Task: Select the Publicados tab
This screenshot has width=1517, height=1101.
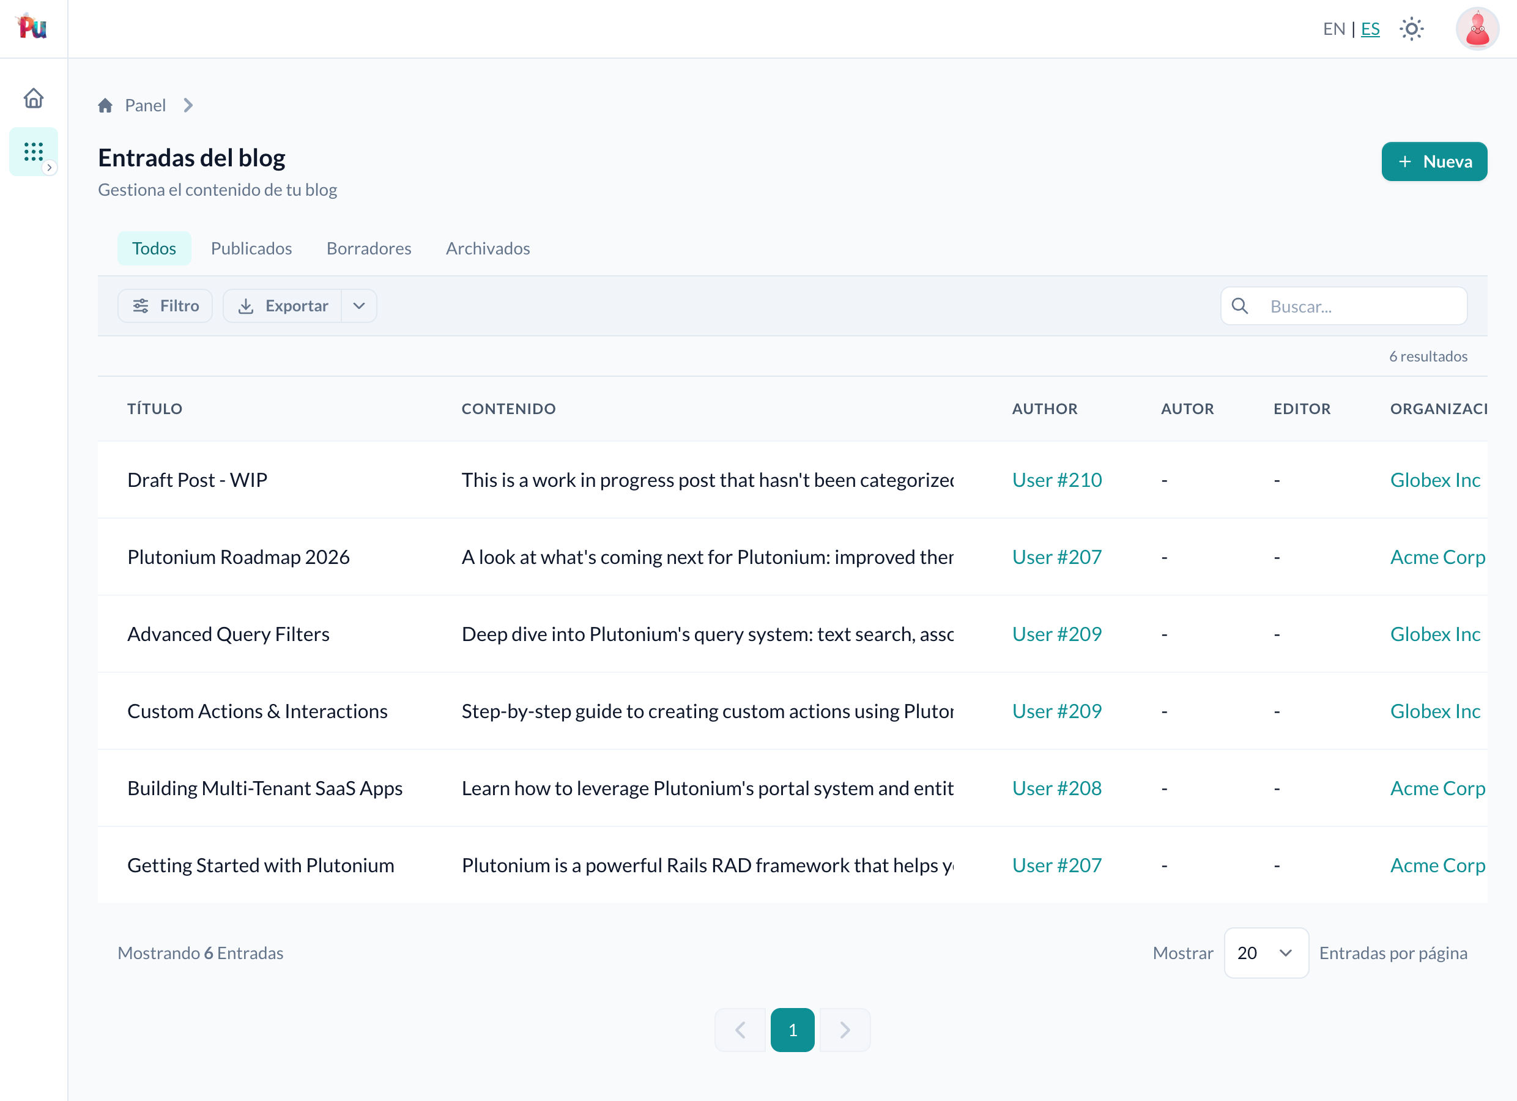Action: point(251,248)
